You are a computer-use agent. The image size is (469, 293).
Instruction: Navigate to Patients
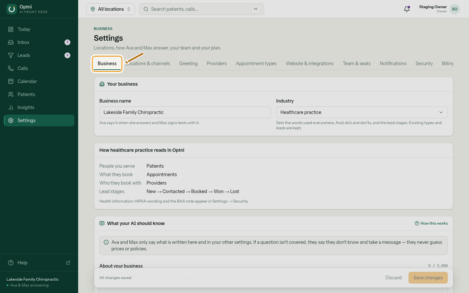point(39,94)
